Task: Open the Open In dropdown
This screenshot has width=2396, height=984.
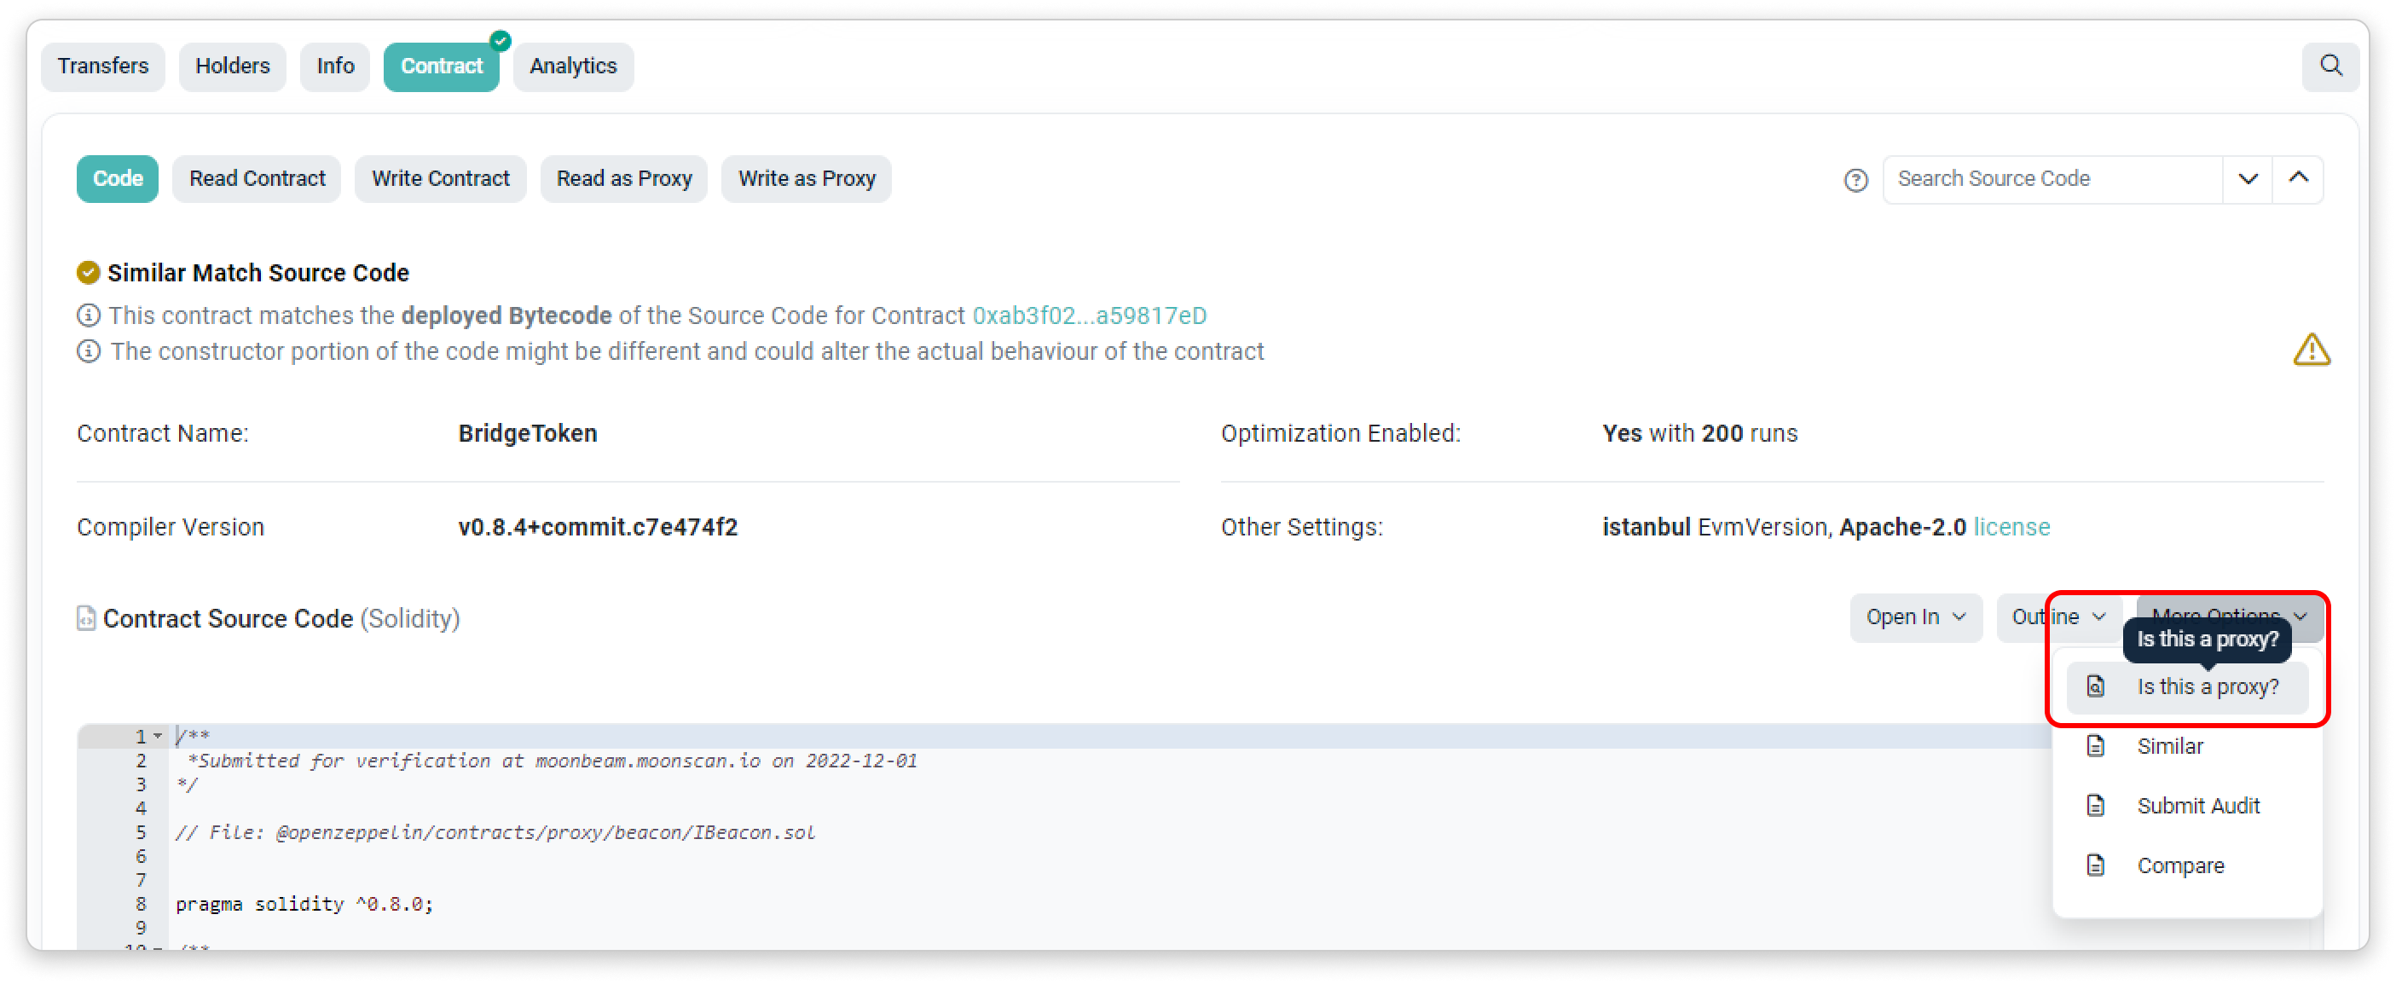Action: [1915, 616]
